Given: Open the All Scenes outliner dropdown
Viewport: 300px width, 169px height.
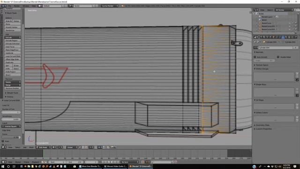Looking at the screenshot, I should point(284,10).
